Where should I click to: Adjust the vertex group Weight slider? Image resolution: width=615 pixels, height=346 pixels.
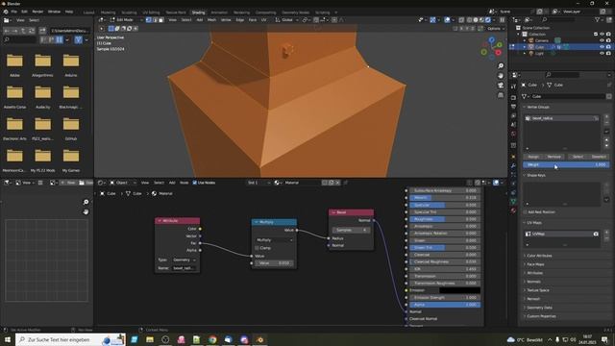[566, 164]
